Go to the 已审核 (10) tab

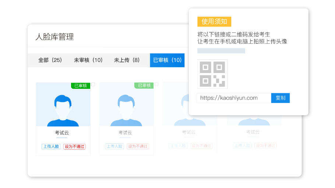coord(167,60)
